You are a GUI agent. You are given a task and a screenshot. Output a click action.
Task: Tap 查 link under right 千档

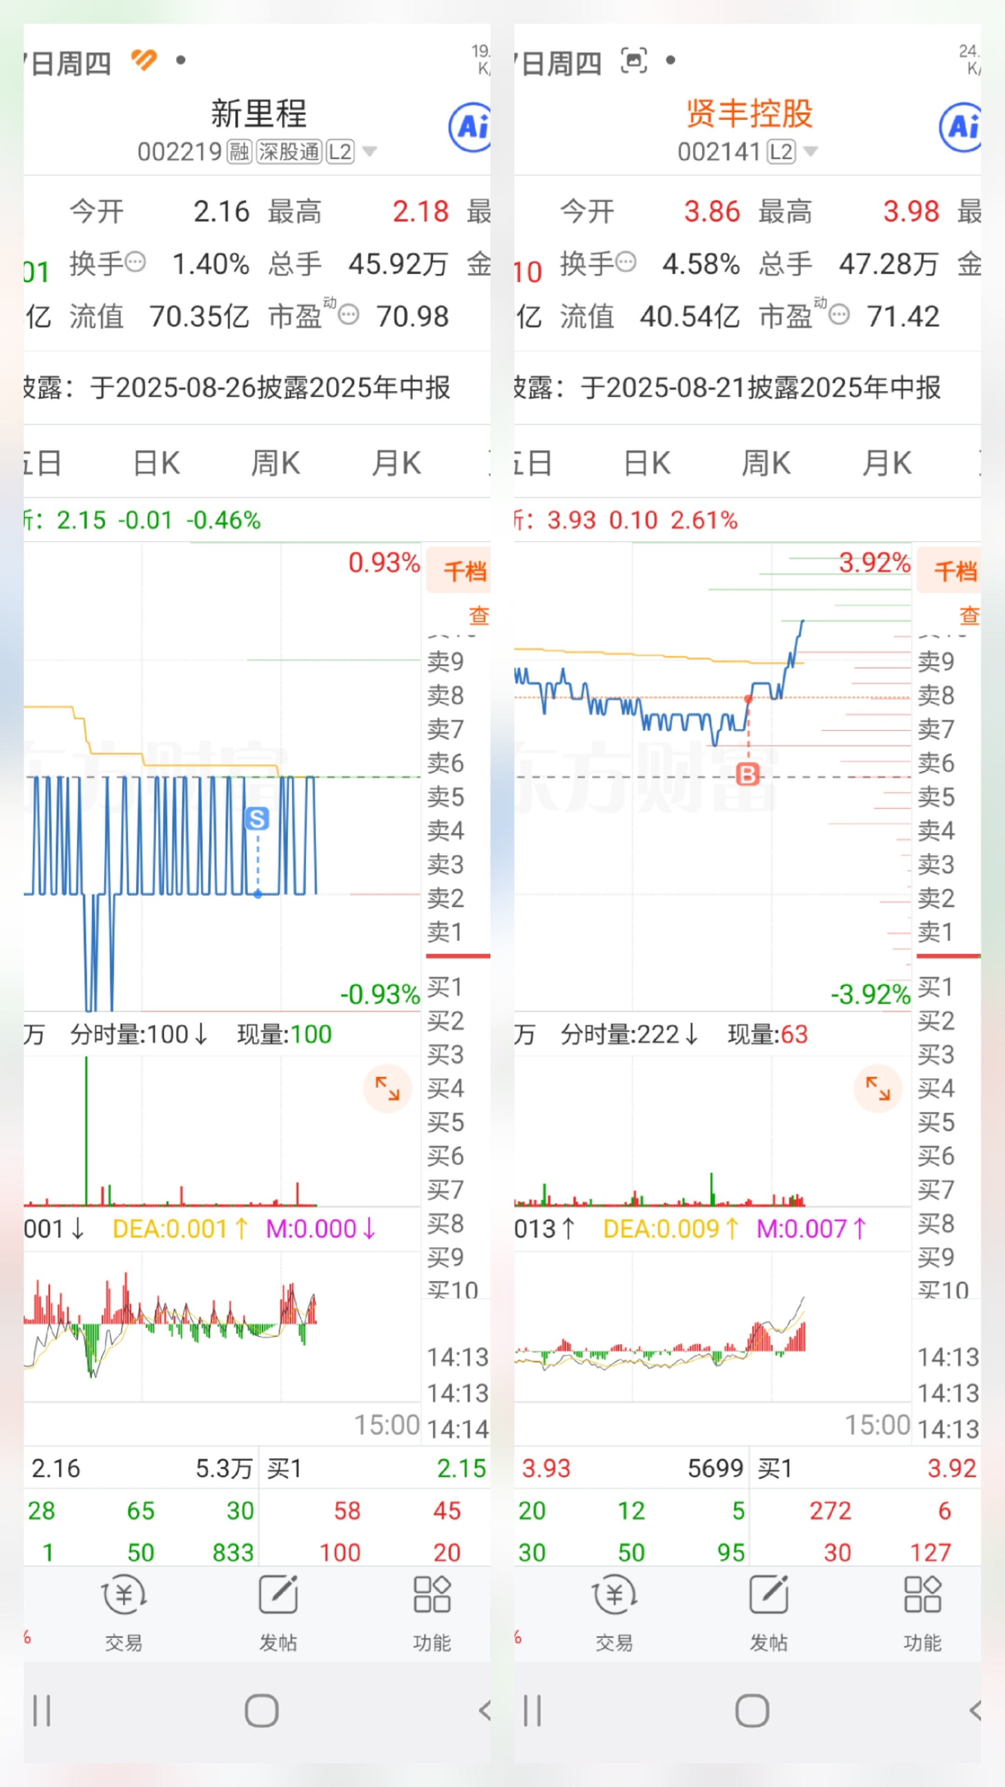[x=969, y=615]
